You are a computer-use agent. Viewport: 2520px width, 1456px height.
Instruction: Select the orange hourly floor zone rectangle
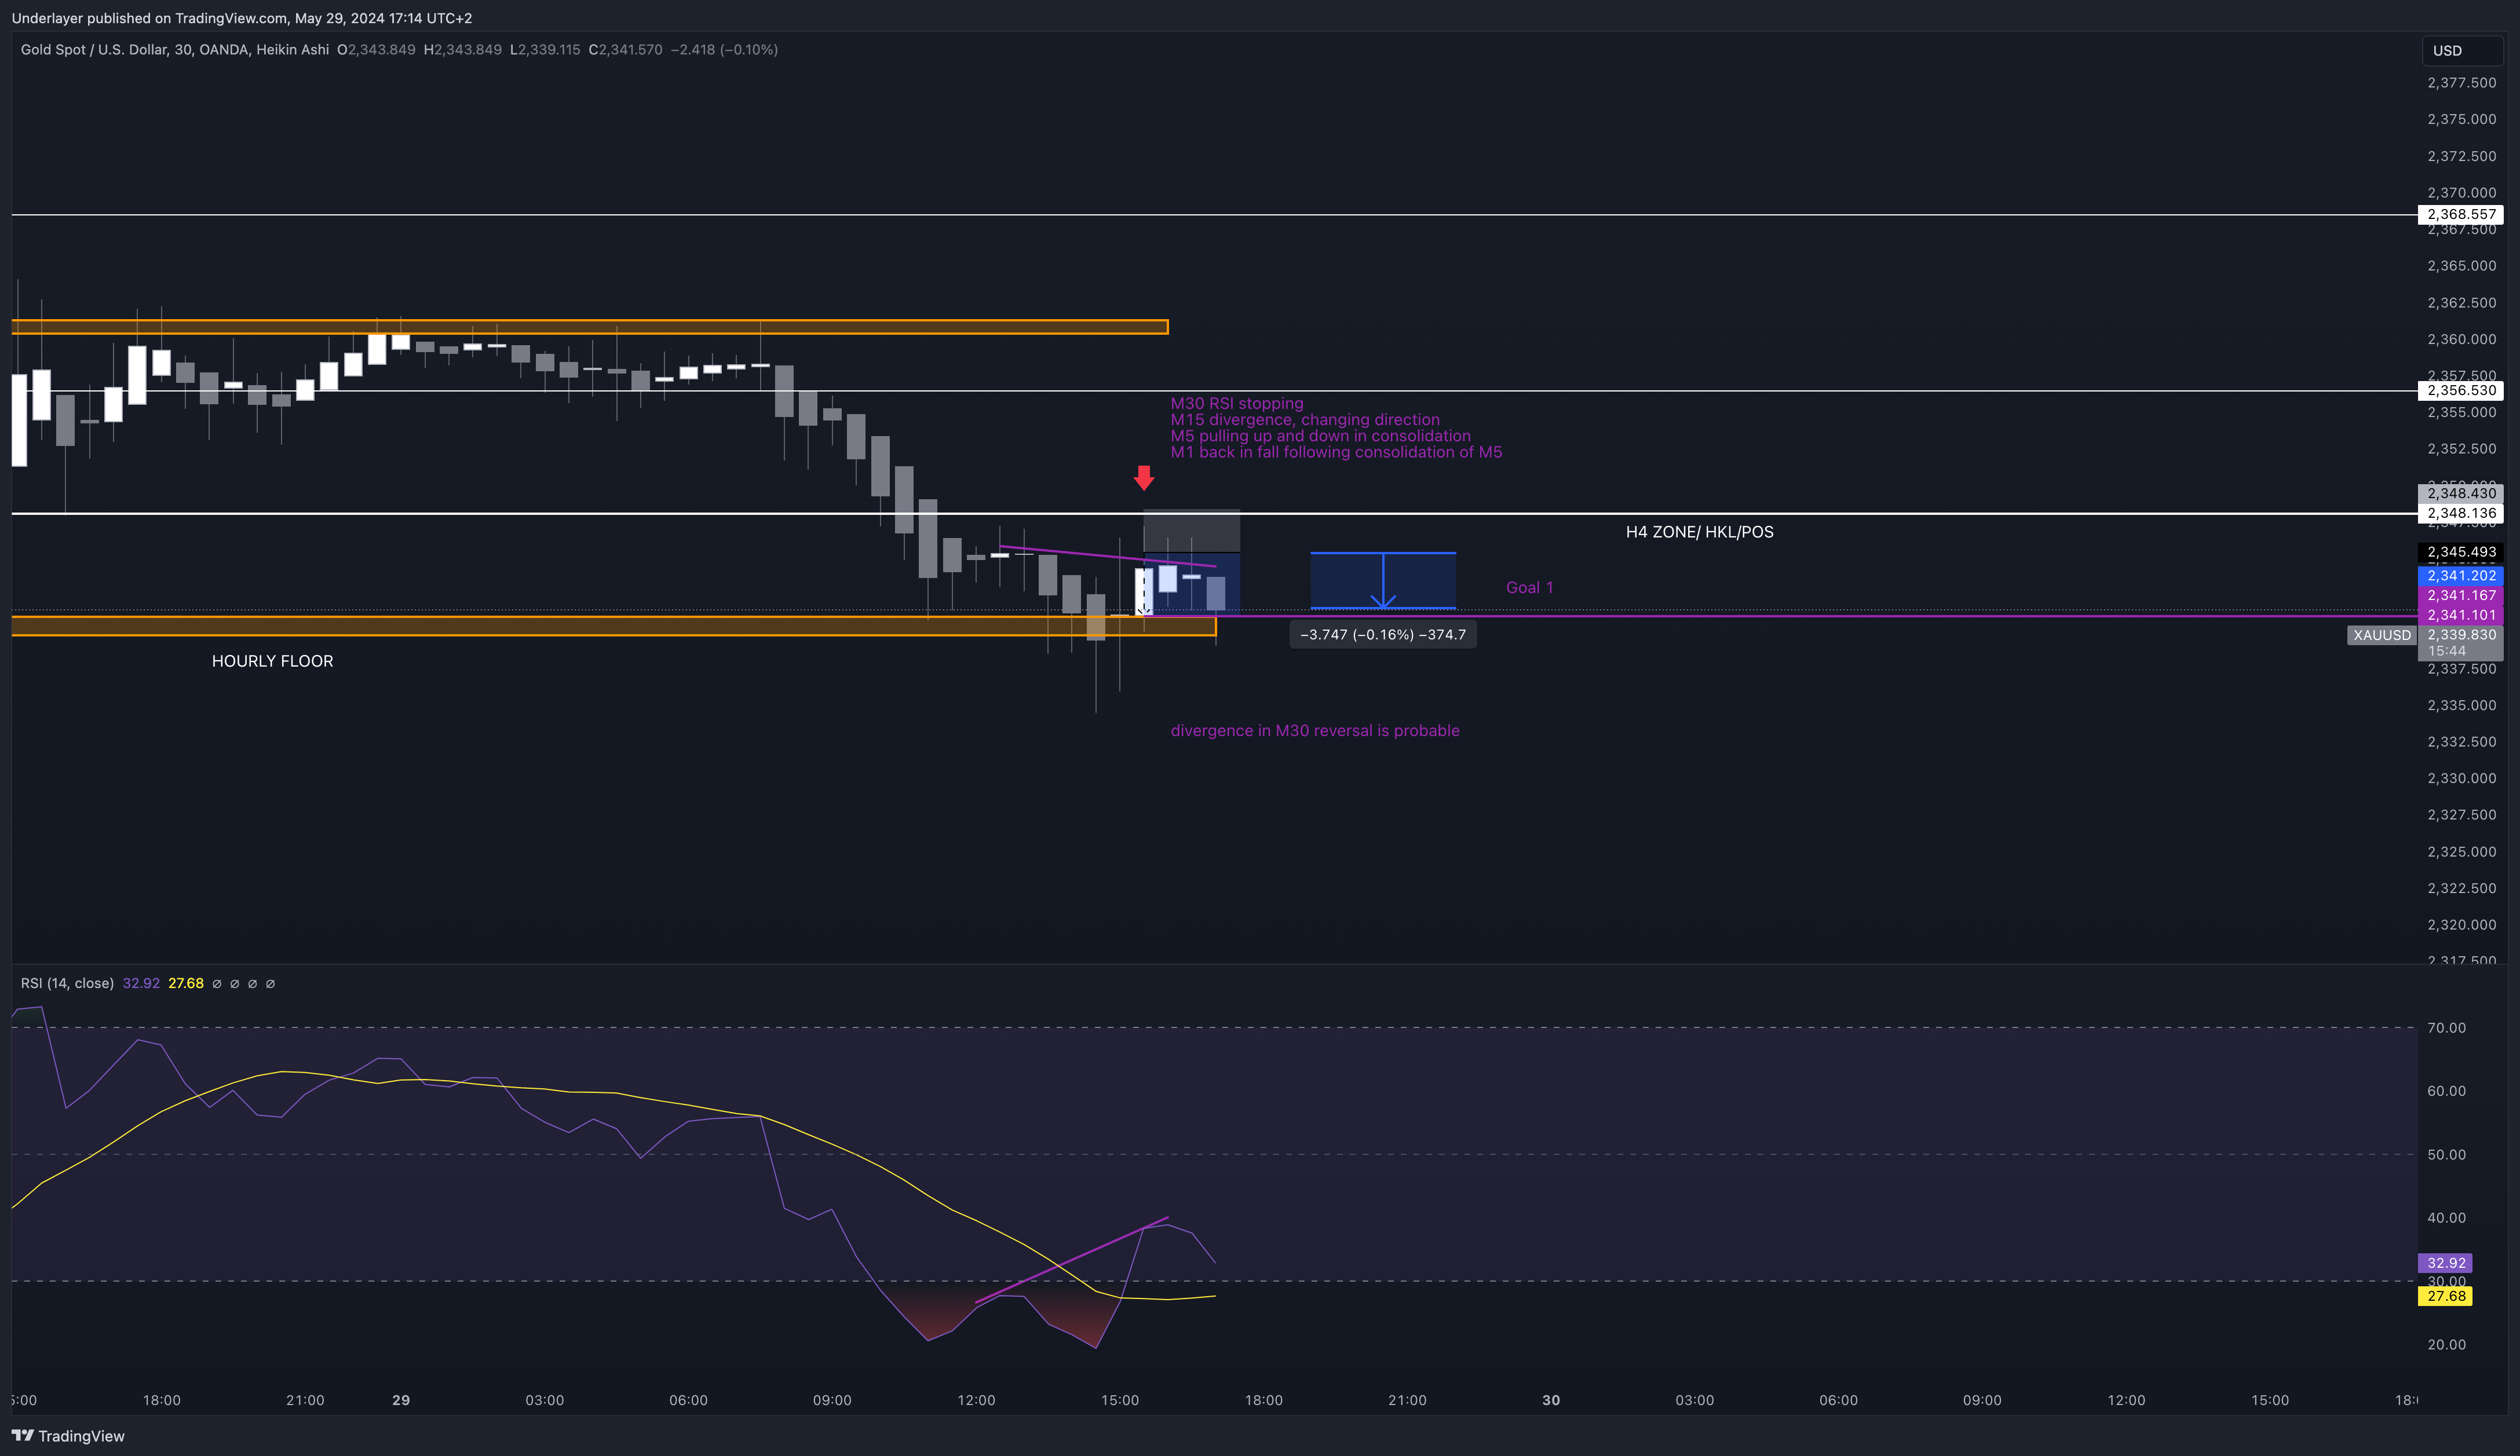pyautogui.click(x=614, y=627)
